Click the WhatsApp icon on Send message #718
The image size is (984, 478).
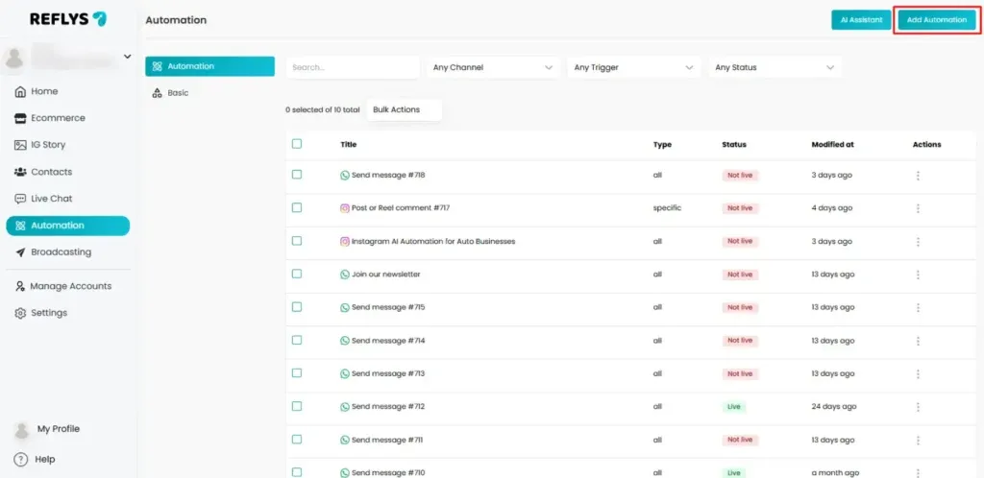coord(345,176)
